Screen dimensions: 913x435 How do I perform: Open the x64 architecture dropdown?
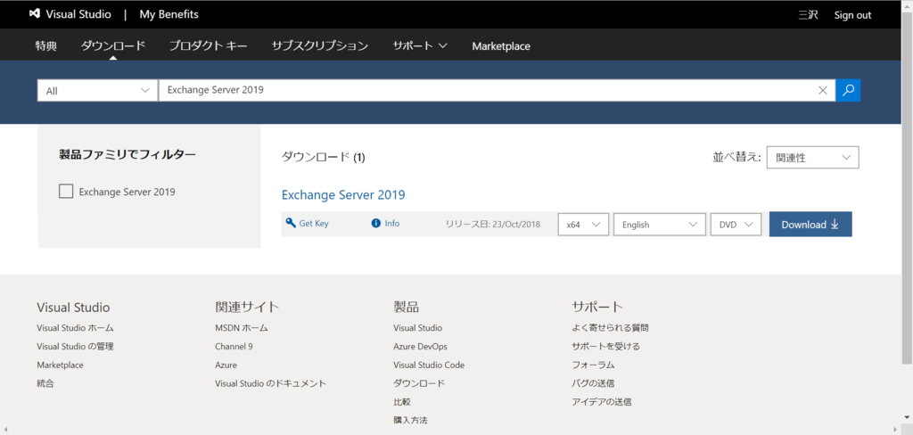tap(583, 225)
